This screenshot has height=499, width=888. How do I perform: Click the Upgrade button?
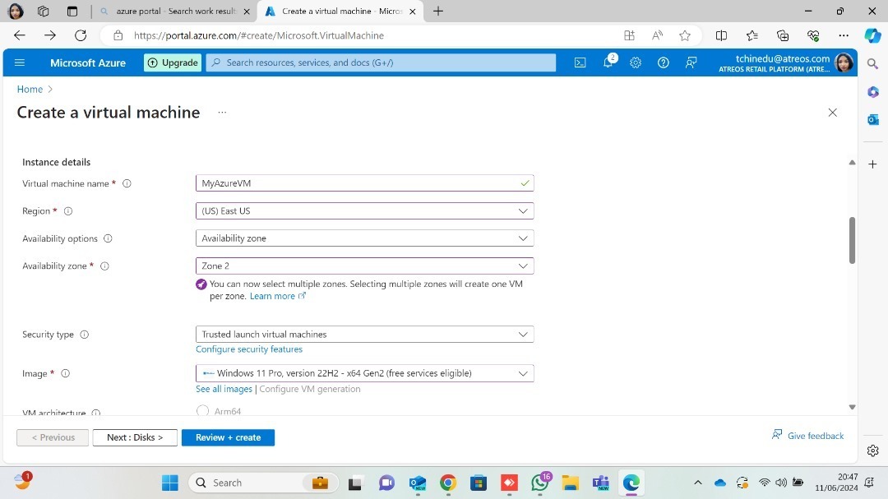pos(172,62)
